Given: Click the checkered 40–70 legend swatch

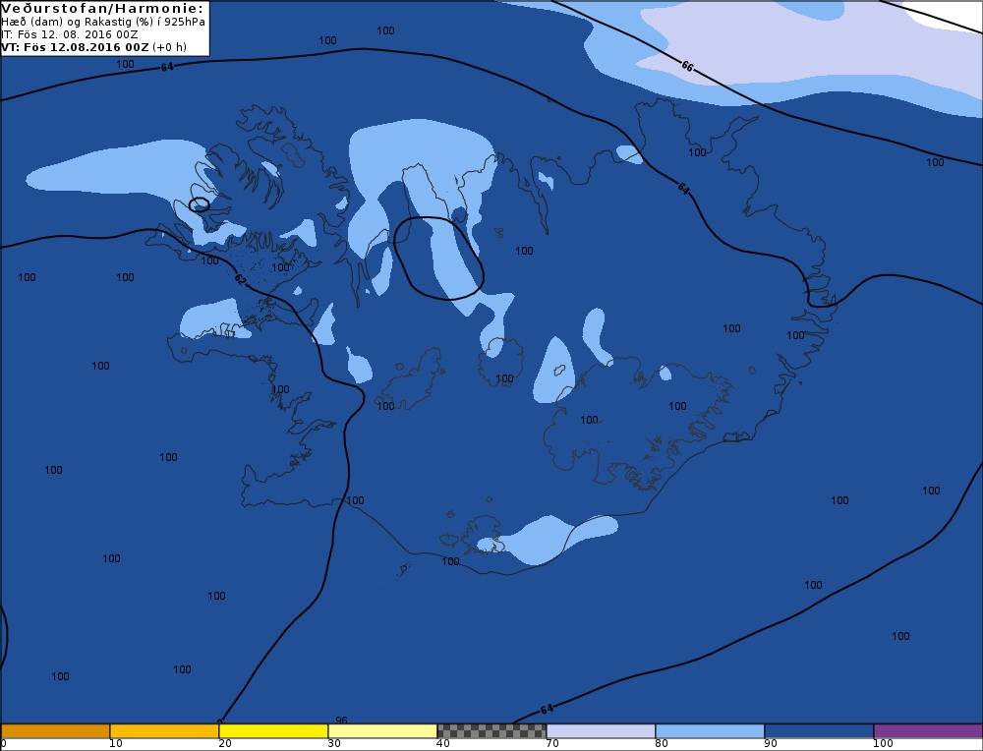Looking at the screenshot, I should click(x=491, y=731).
